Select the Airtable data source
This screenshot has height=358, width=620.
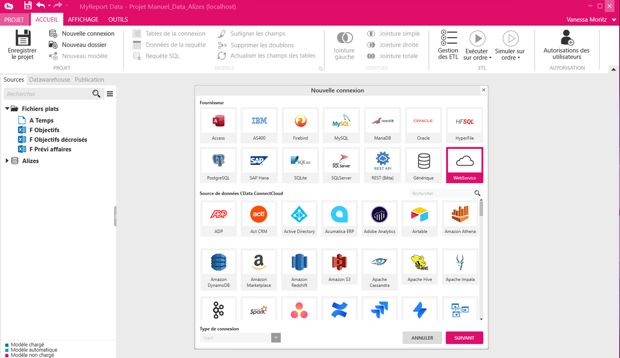(x=420, y=218)
